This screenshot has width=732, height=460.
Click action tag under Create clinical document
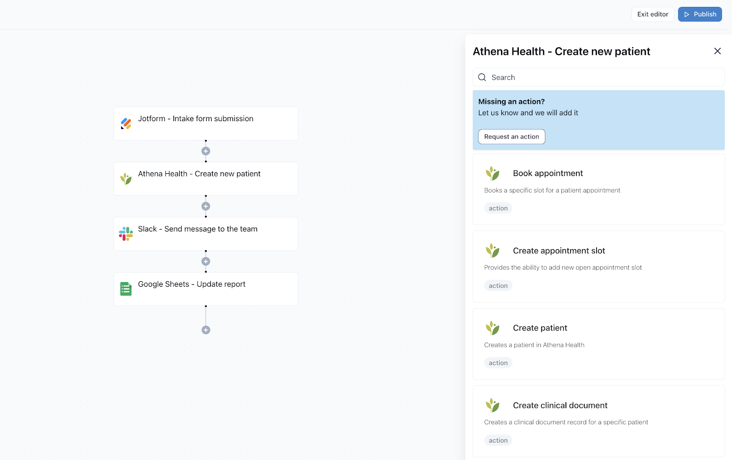pos(498,440)
